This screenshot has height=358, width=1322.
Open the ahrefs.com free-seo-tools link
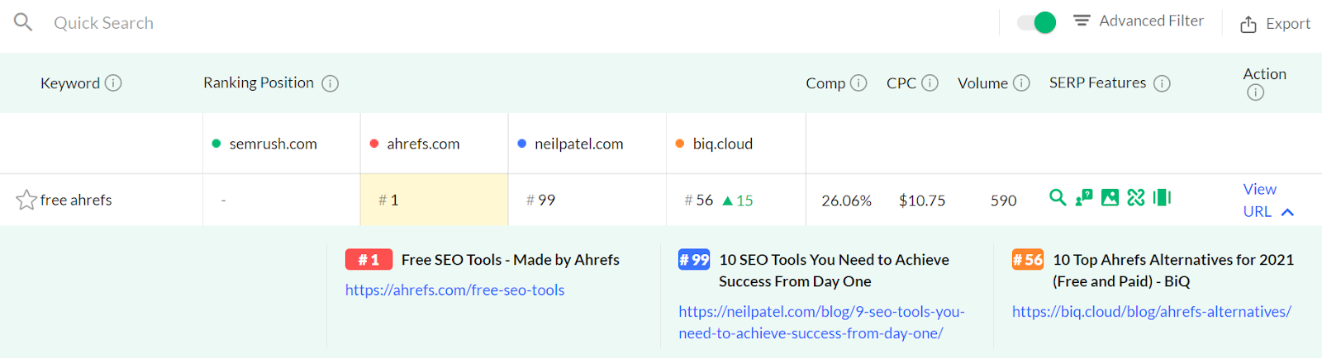click(454, 290)
